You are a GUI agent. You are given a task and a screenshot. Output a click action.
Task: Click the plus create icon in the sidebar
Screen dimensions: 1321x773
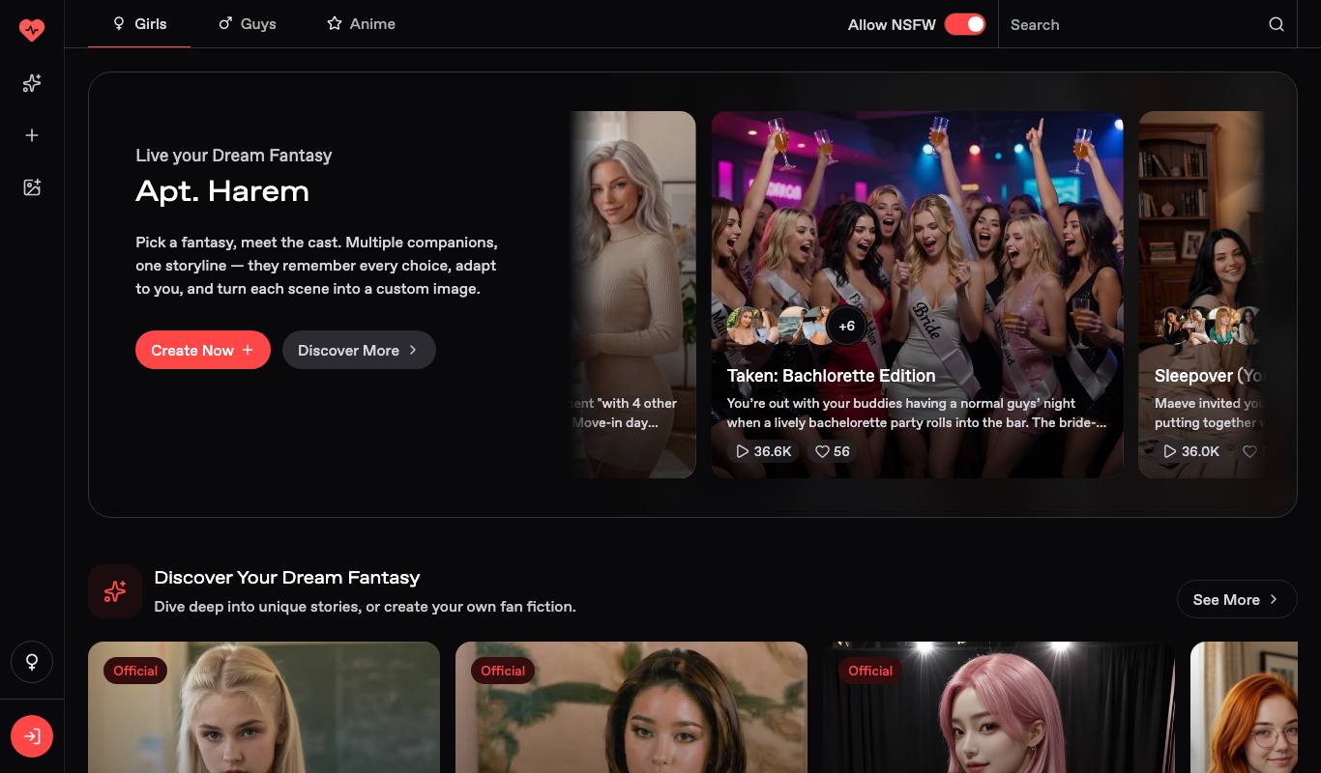tap(32, 135)
